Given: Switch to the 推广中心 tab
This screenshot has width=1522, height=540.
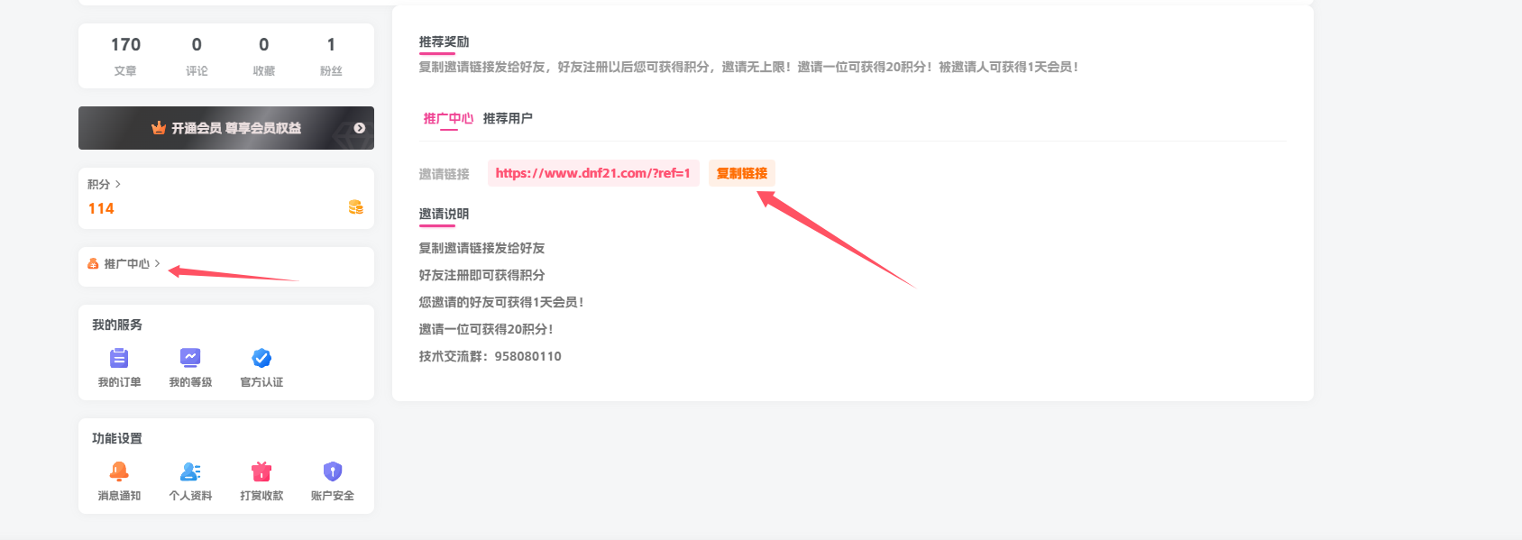Looking at the screenshot, I should coord(448,118).
